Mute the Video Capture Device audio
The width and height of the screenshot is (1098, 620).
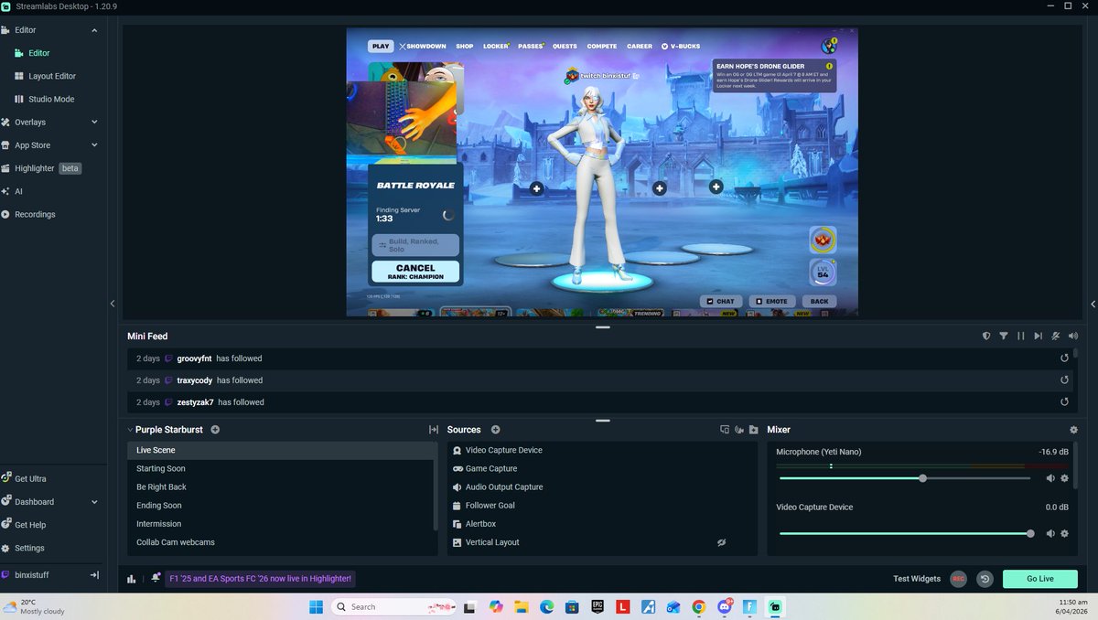coord(1050,533)
